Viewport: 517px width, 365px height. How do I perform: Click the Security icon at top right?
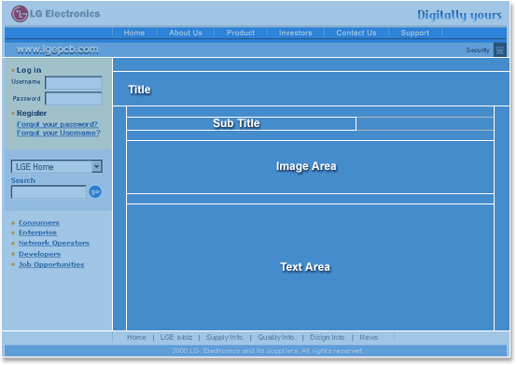coord(500,49)
